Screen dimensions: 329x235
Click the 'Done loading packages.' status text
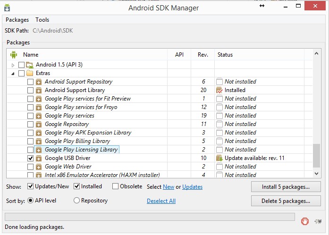[x=34, y=227]
